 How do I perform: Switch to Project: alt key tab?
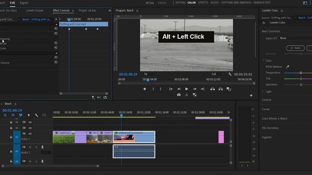pyautogui.click(x=87, y=11)
